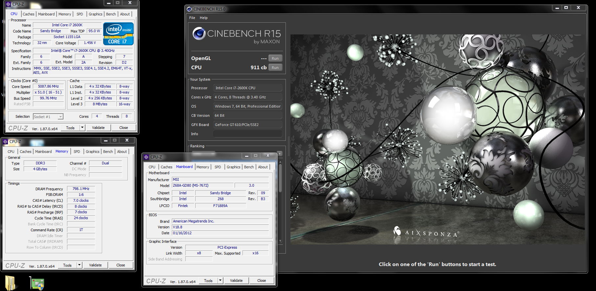Click CPU-Z title icon in Memory window
Viewport: 596px width, 291px height.
point(5,142)
